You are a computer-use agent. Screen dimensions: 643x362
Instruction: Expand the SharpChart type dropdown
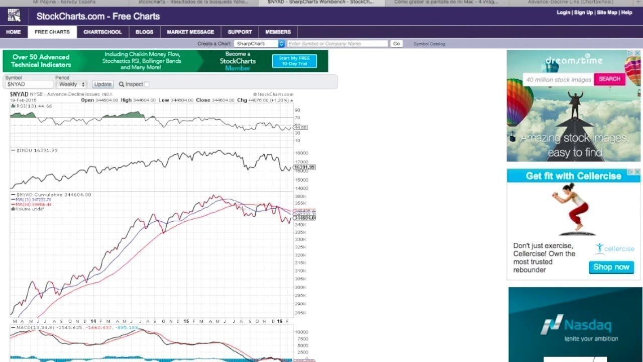(260, 44)
